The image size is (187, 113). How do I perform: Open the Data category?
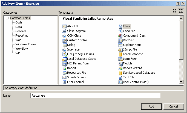19,27
